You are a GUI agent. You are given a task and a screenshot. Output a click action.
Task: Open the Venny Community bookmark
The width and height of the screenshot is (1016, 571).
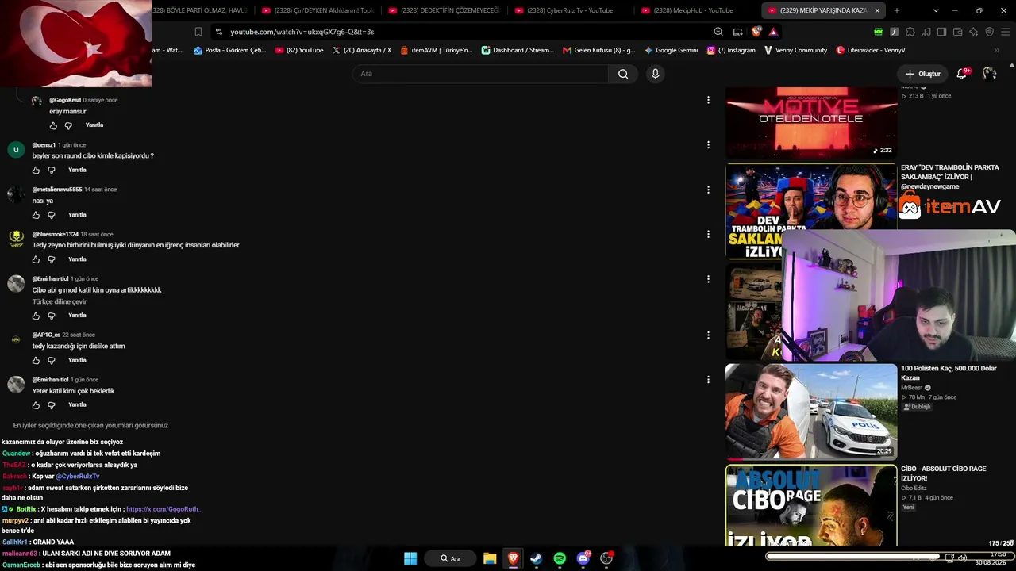[x=795, y=50]
